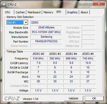Close the CPU-Z window
This screenshot has height=104, width=107.
tap(99, 4)
